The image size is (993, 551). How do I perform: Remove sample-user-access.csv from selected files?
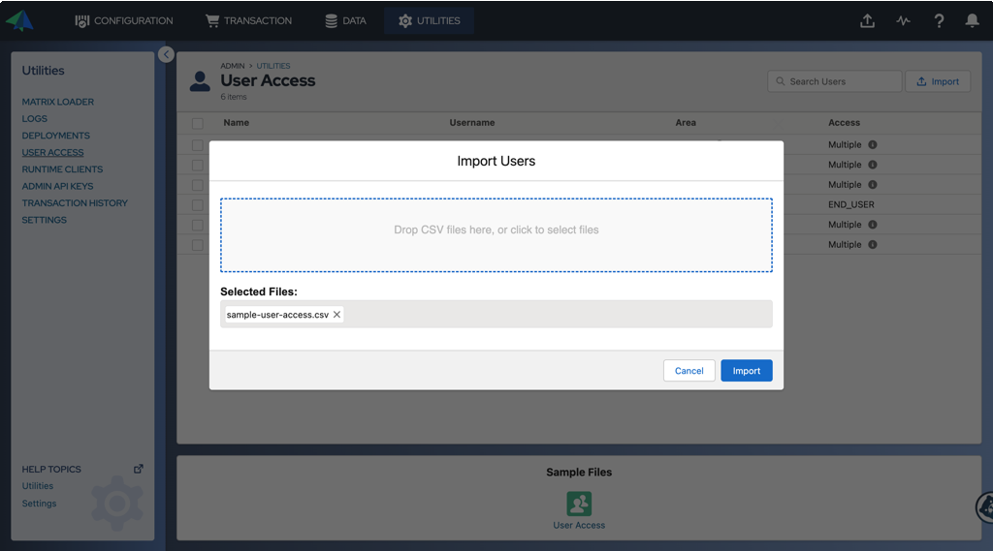point(336,315)
